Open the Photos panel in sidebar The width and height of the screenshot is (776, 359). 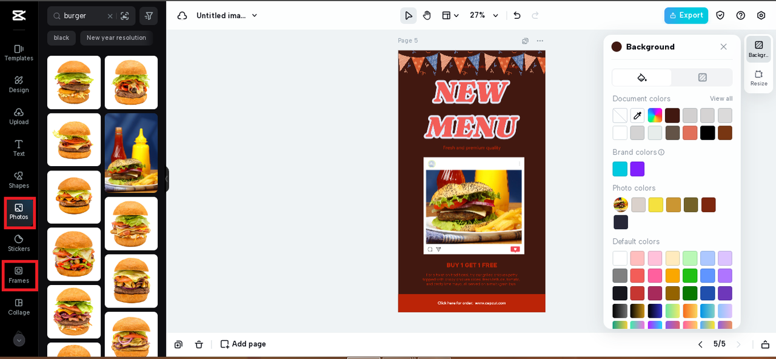(19, 212)
